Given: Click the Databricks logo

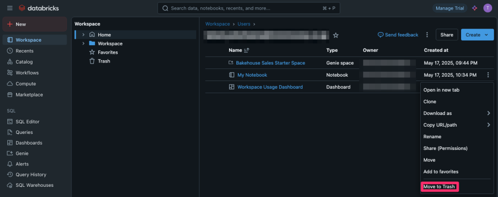Looking at the screenshot, I should pos(39,8).
